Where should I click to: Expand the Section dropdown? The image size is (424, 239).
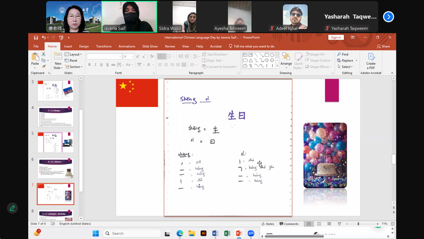74,67
